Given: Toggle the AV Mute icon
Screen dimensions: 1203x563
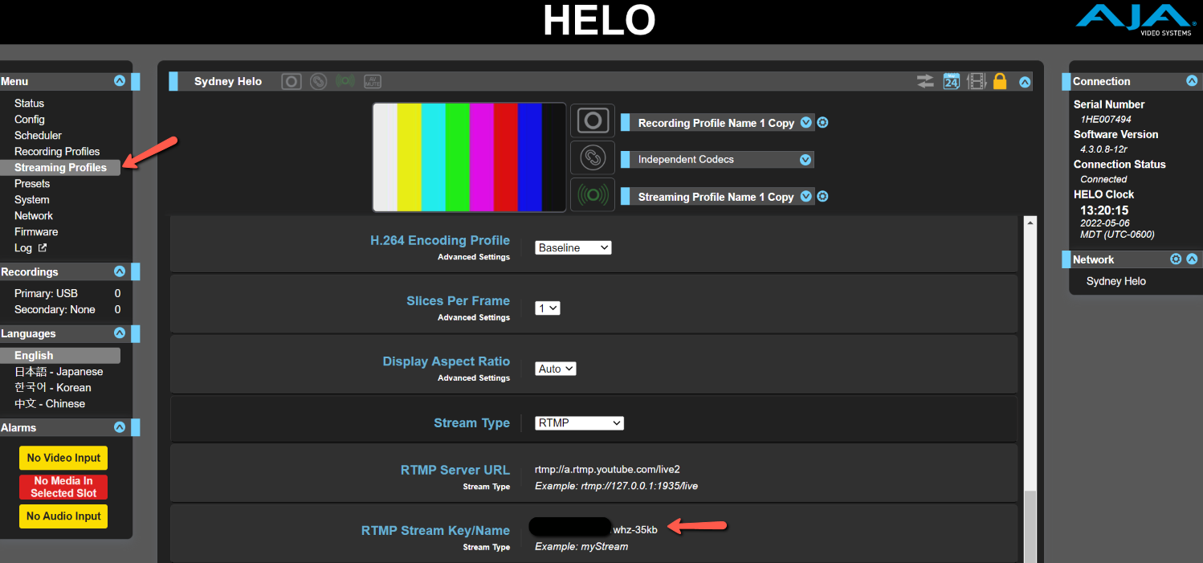Looking at the screenshot, I should click(x=373, y=81).
